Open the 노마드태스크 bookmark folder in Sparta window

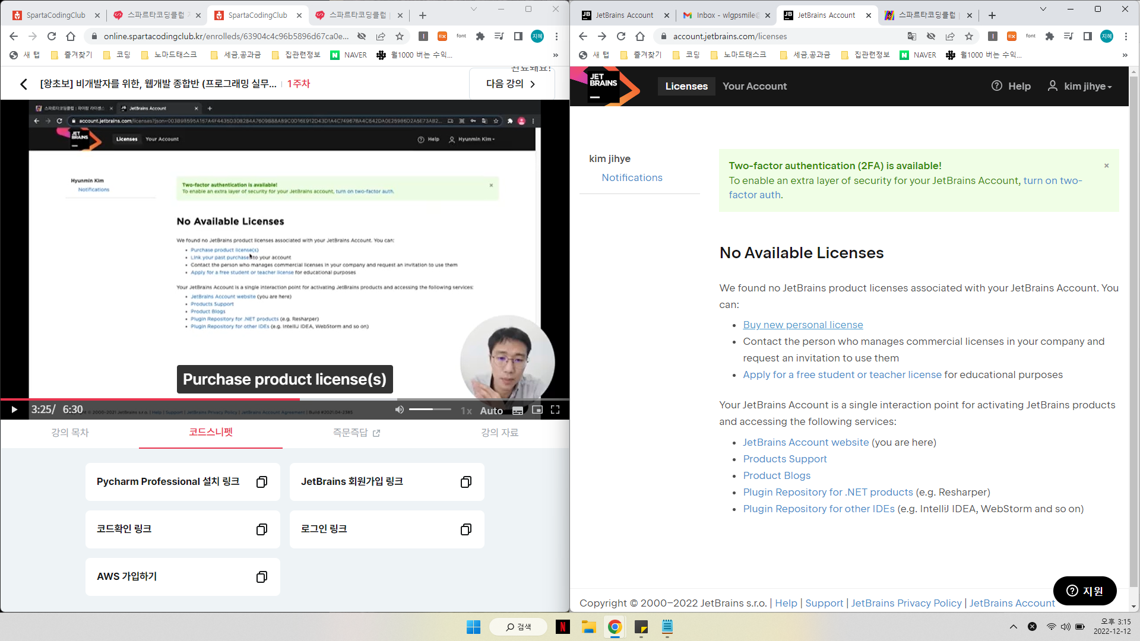(x=169, y=55)
